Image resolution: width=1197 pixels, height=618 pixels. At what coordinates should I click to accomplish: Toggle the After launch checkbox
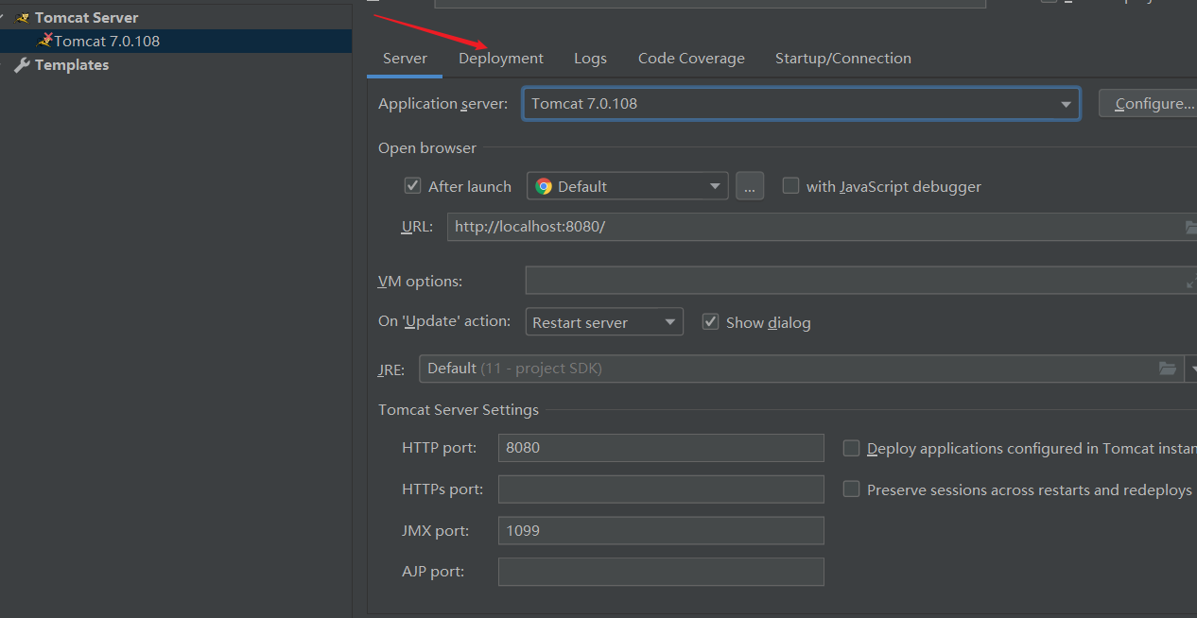tap(412, 186)
